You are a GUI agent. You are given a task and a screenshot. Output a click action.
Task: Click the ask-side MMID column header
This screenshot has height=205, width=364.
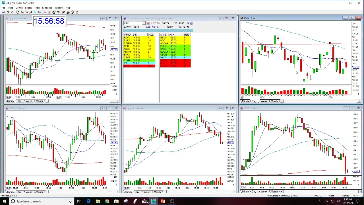pyautogui.click(x=164, y=34)
